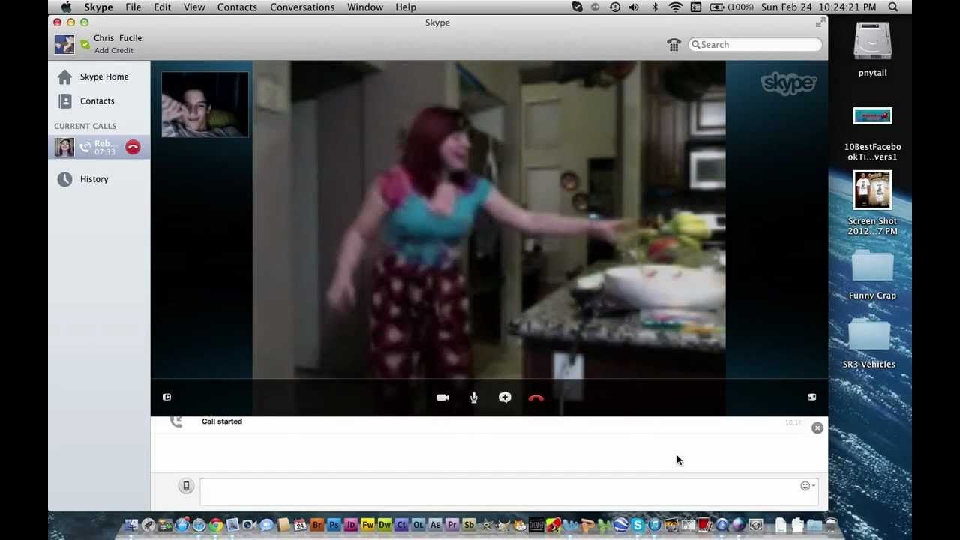Viewport: 960px width, 540px height.
Task: Open the File menu
Action: [133, 7]
